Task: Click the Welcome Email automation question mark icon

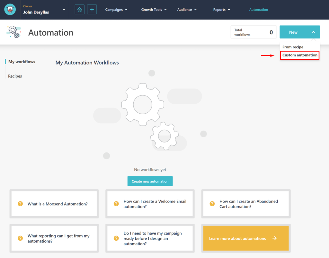Action: pyautogui.click(x=116, y=203)
